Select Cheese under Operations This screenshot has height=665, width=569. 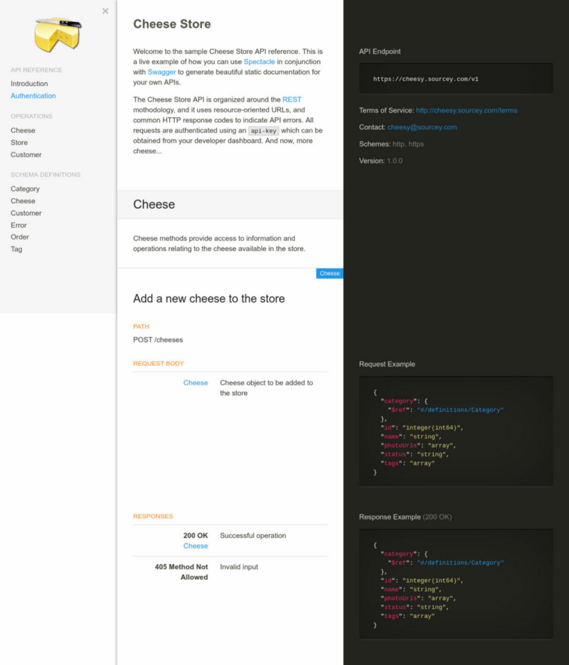[22, 130]
